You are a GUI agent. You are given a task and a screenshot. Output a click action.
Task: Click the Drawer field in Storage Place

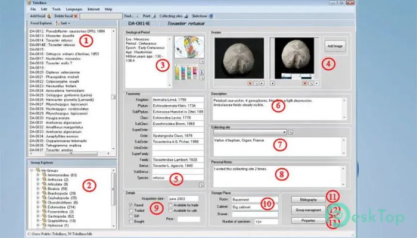(254, 214)
